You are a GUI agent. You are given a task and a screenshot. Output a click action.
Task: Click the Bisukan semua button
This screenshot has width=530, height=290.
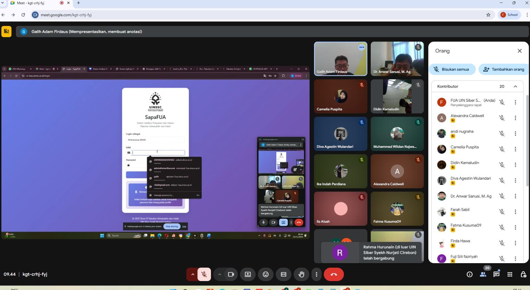(x=452, y=69)
